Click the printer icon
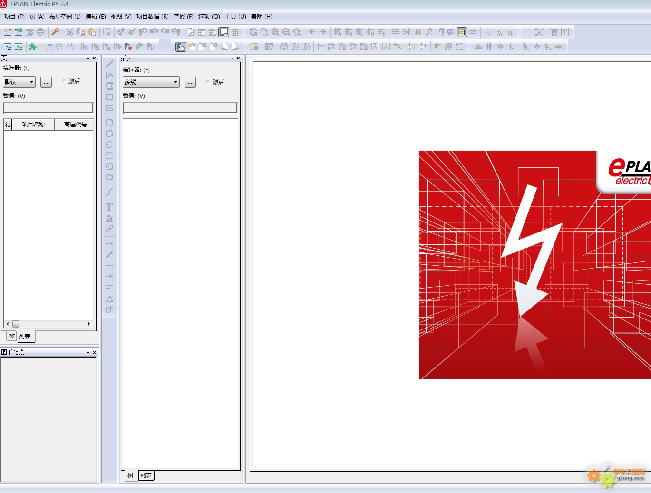Viewport: 651px width, 493px height. click(x=40, y=32)
